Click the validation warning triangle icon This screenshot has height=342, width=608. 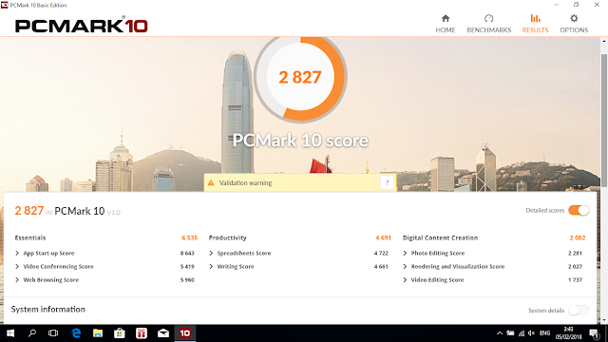[211, 182]
